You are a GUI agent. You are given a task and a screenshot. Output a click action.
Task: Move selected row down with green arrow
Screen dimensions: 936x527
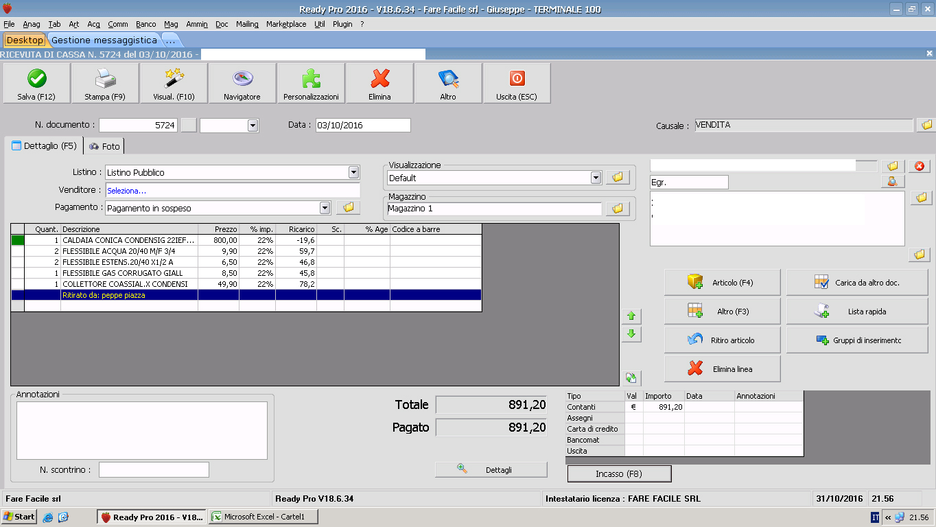pos(631,334)
